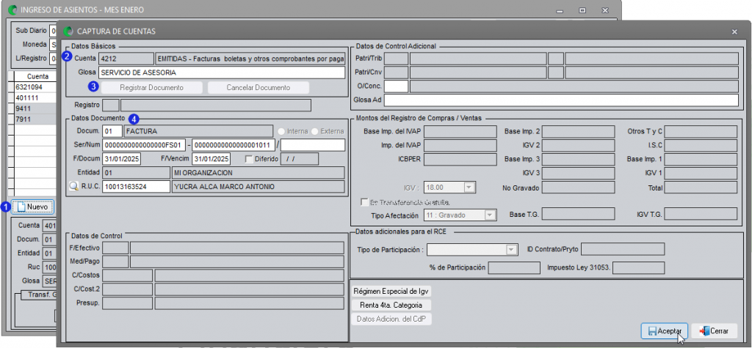Click the F/Vencim date field
This screenshot has width=752, height=348.
(x=211, y=159)
